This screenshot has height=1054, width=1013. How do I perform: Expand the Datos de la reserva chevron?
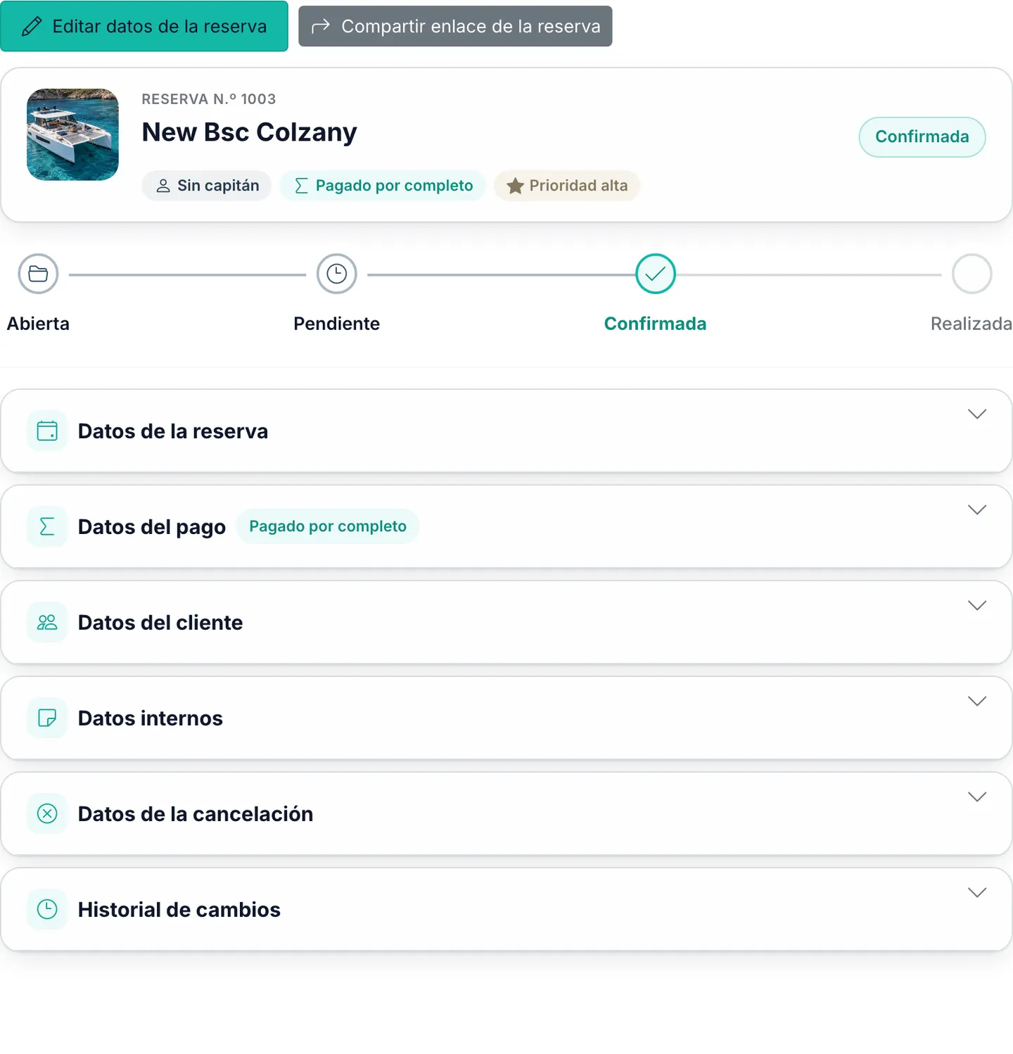point(977,414)
